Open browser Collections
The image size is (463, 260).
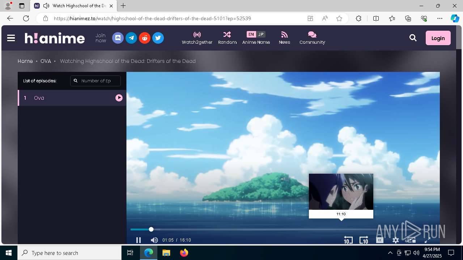coord(408,18)
